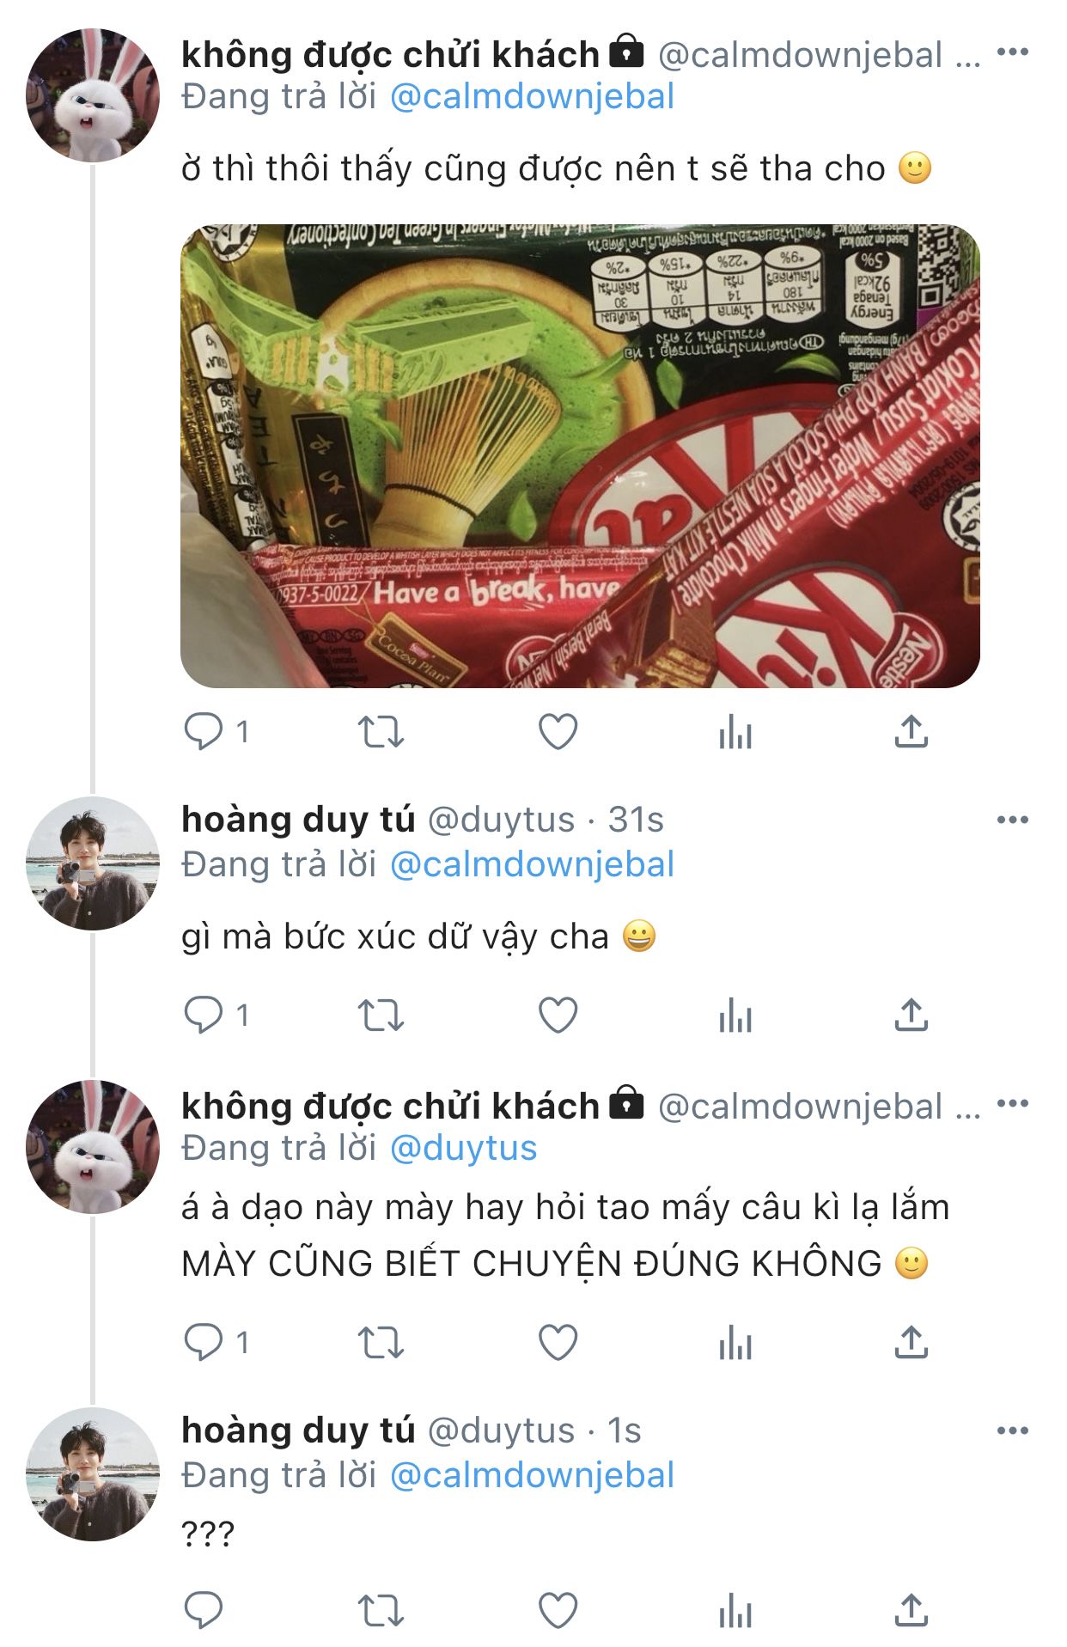Like the KitKat photo tweet

tap(558, 732)
